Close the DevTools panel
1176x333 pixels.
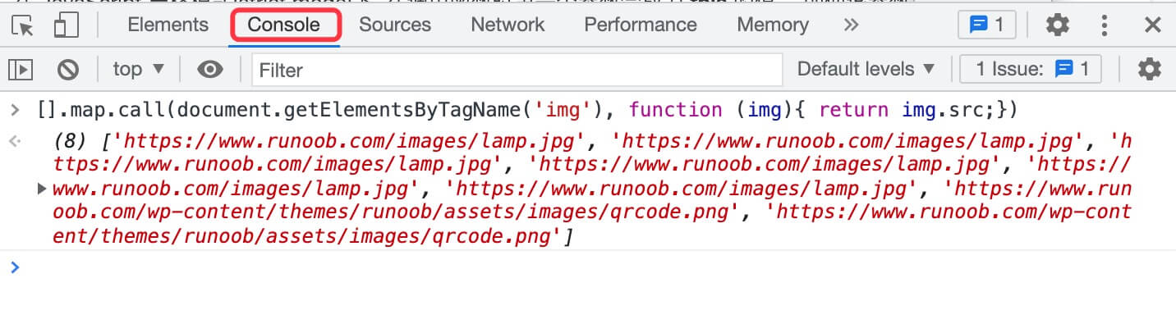click(1153, 25)
